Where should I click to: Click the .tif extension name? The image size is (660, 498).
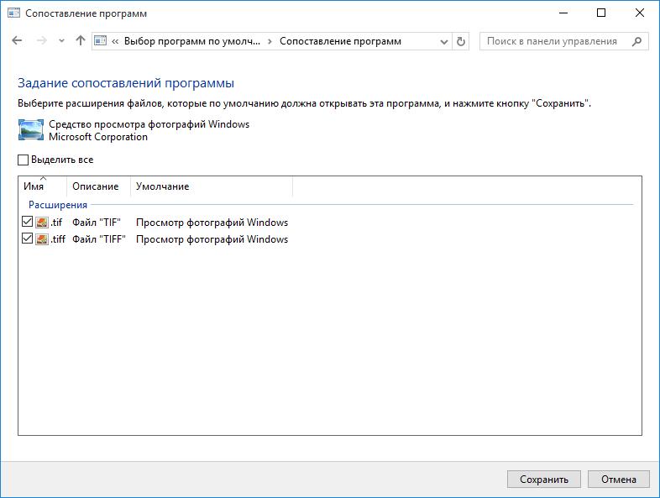[x=56, y=223]
